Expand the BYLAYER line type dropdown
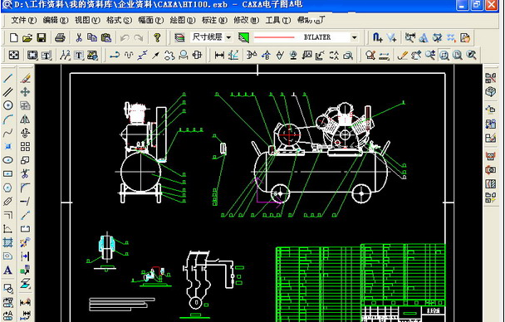Viewport: 505px width, 322px height. pos(355,37)
